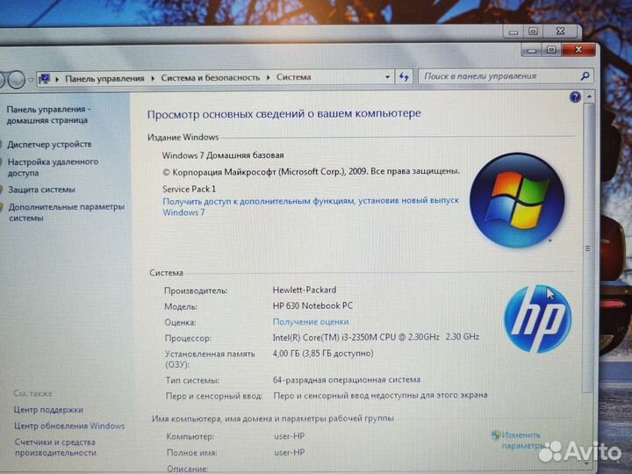
Task: Minimize the background window behind Система
Action: click(513, 32)
